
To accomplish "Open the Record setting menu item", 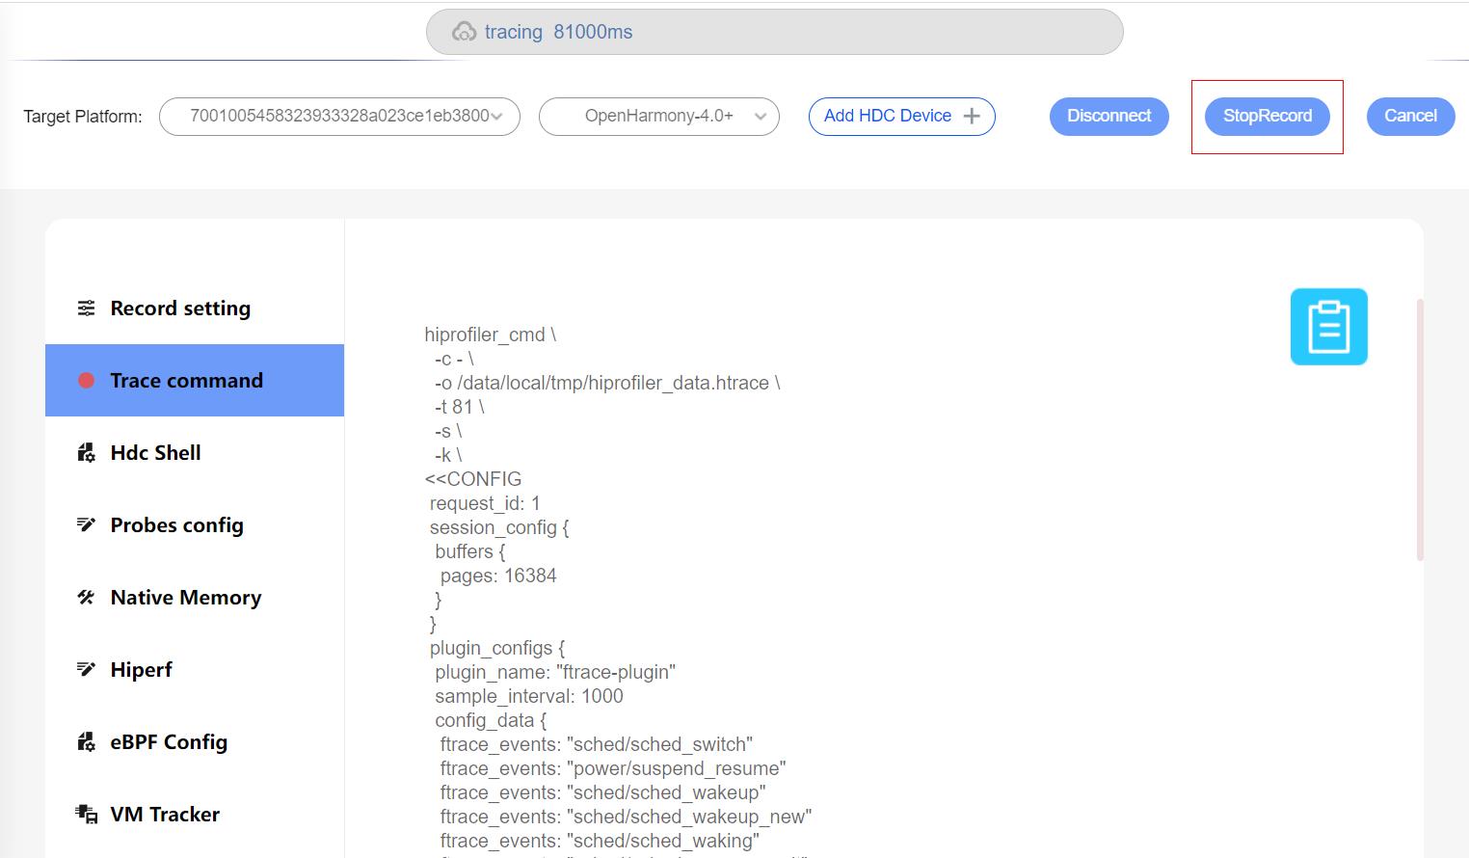I will (x=180, y=308).
